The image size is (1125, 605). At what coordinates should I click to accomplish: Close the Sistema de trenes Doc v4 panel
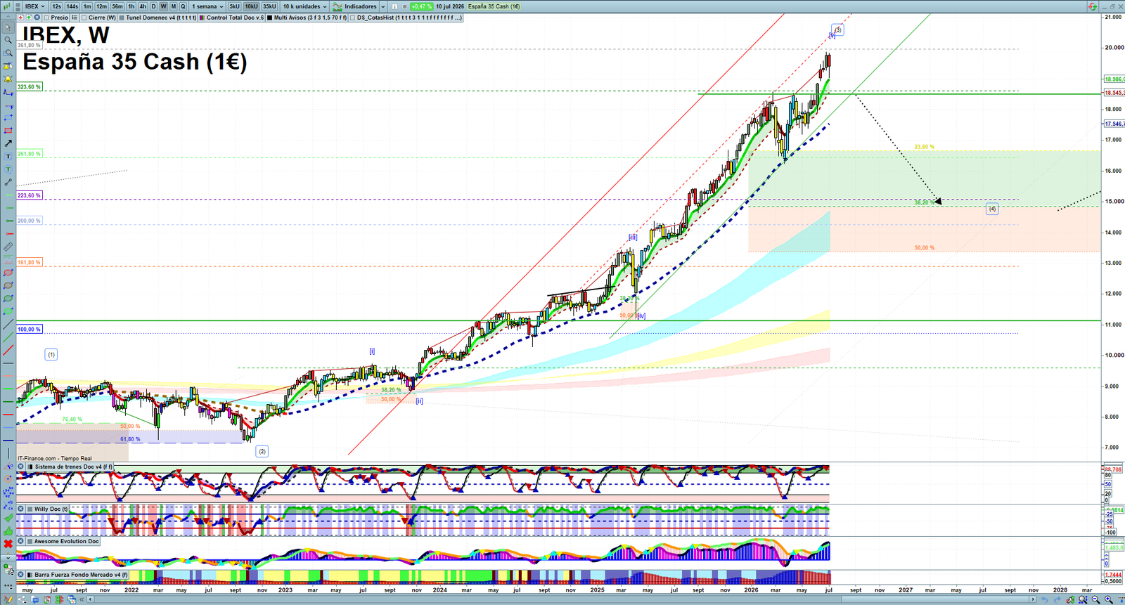(20, 467)
